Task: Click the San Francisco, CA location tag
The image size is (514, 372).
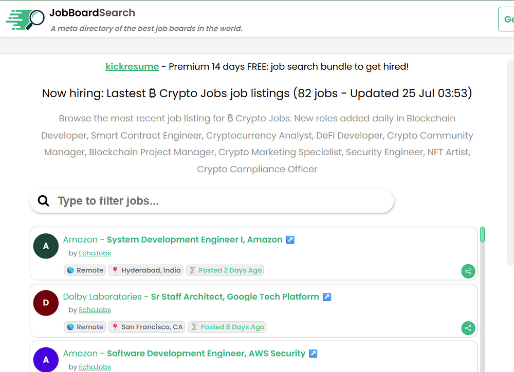Action: [147, 327]
